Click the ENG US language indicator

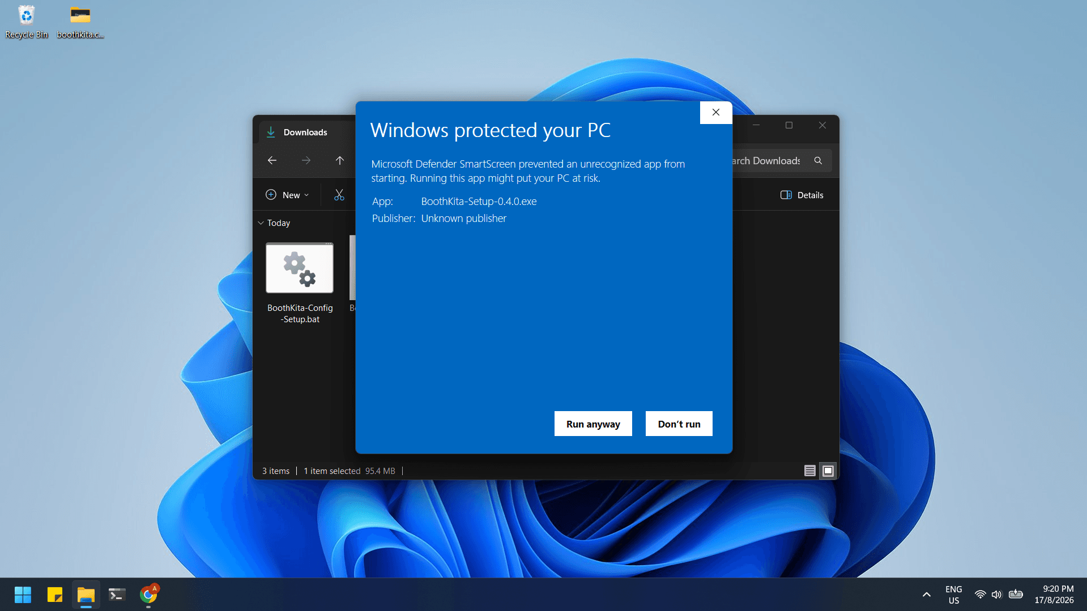pyautogui.click(x=954, y=595)
